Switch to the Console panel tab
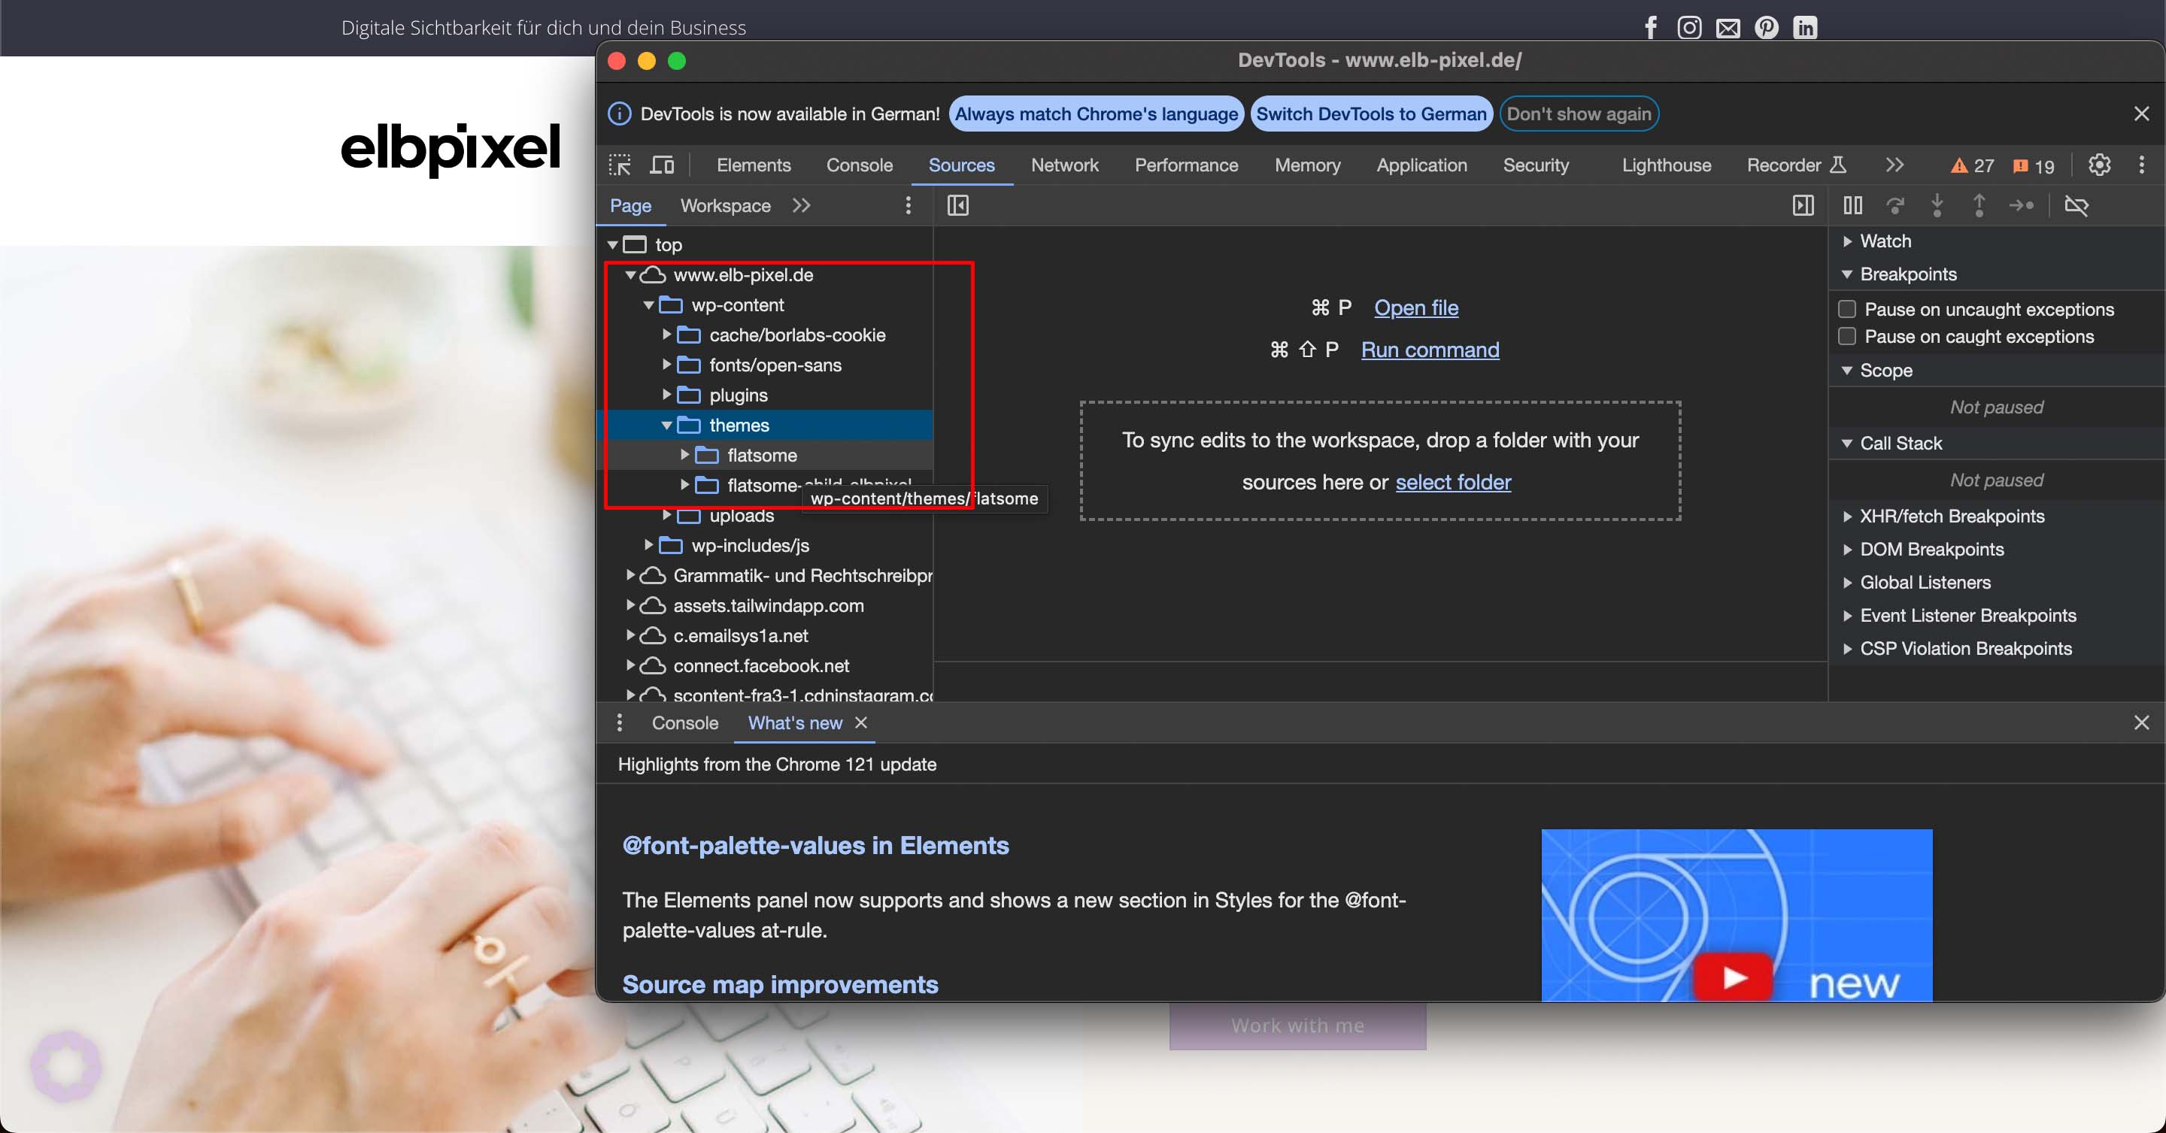This screenshot has width=2166, height=1133. [x=858, y=165]
